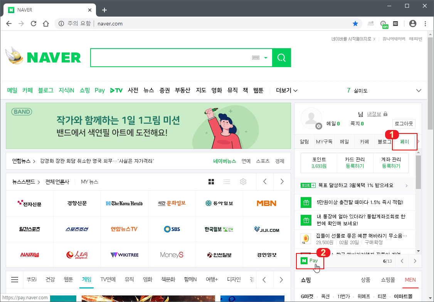
Task: Click N Pay logo at panel bottom
Action: pos(310,261)
